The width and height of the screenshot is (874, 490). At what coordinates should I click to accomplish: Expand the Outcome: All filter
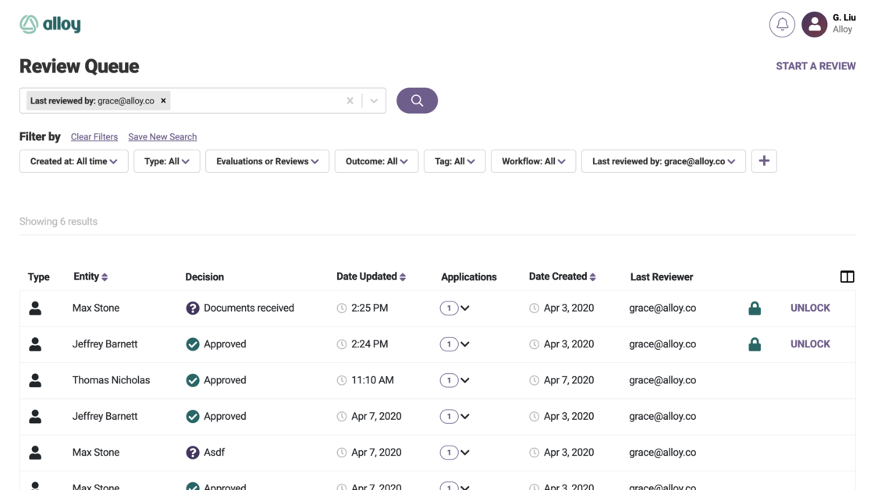(x=376, y=161)
